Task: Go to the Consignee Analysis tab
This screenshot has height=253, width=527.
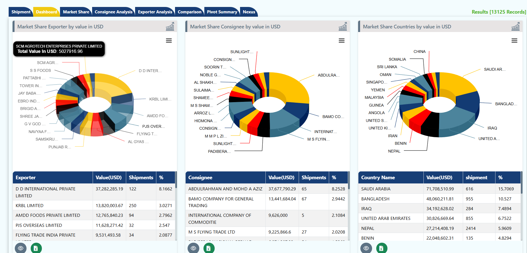Action: point(113,12)
